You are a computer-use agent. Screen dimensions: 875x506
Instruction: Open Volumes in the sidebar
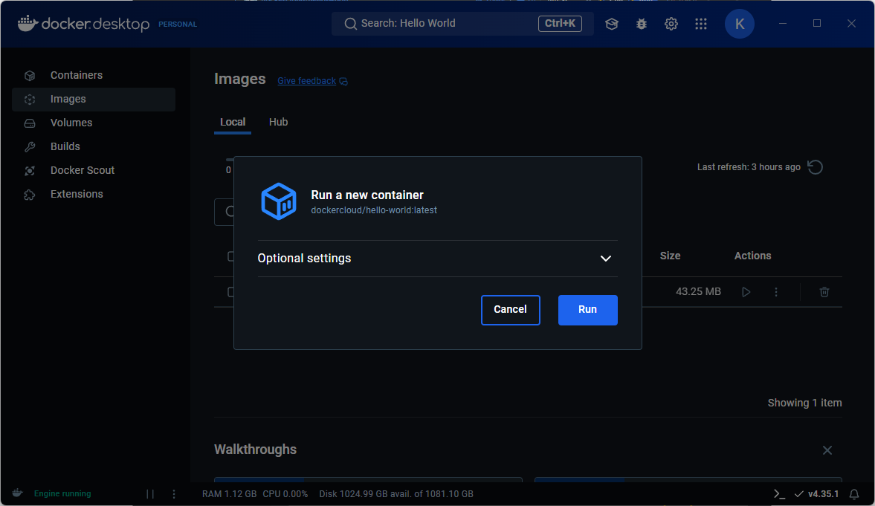(x=94, y=123)
